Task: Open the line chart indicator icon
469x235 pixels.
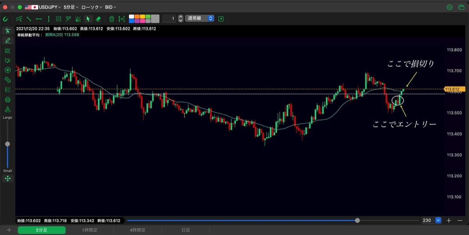Action: pos(7,50)
